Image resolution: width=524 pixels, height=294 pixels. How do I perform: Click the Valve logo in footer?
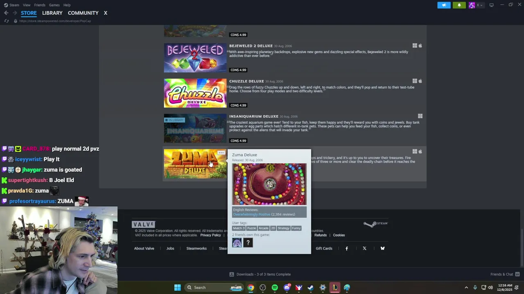(143, 224)
